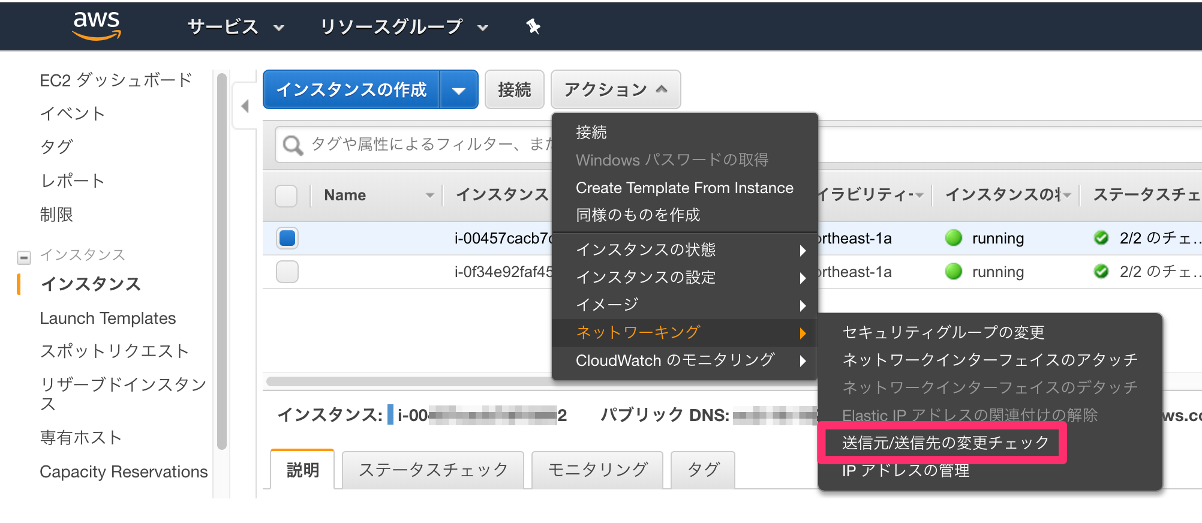Open the pin shortcut icon in header

pos(533,26)
